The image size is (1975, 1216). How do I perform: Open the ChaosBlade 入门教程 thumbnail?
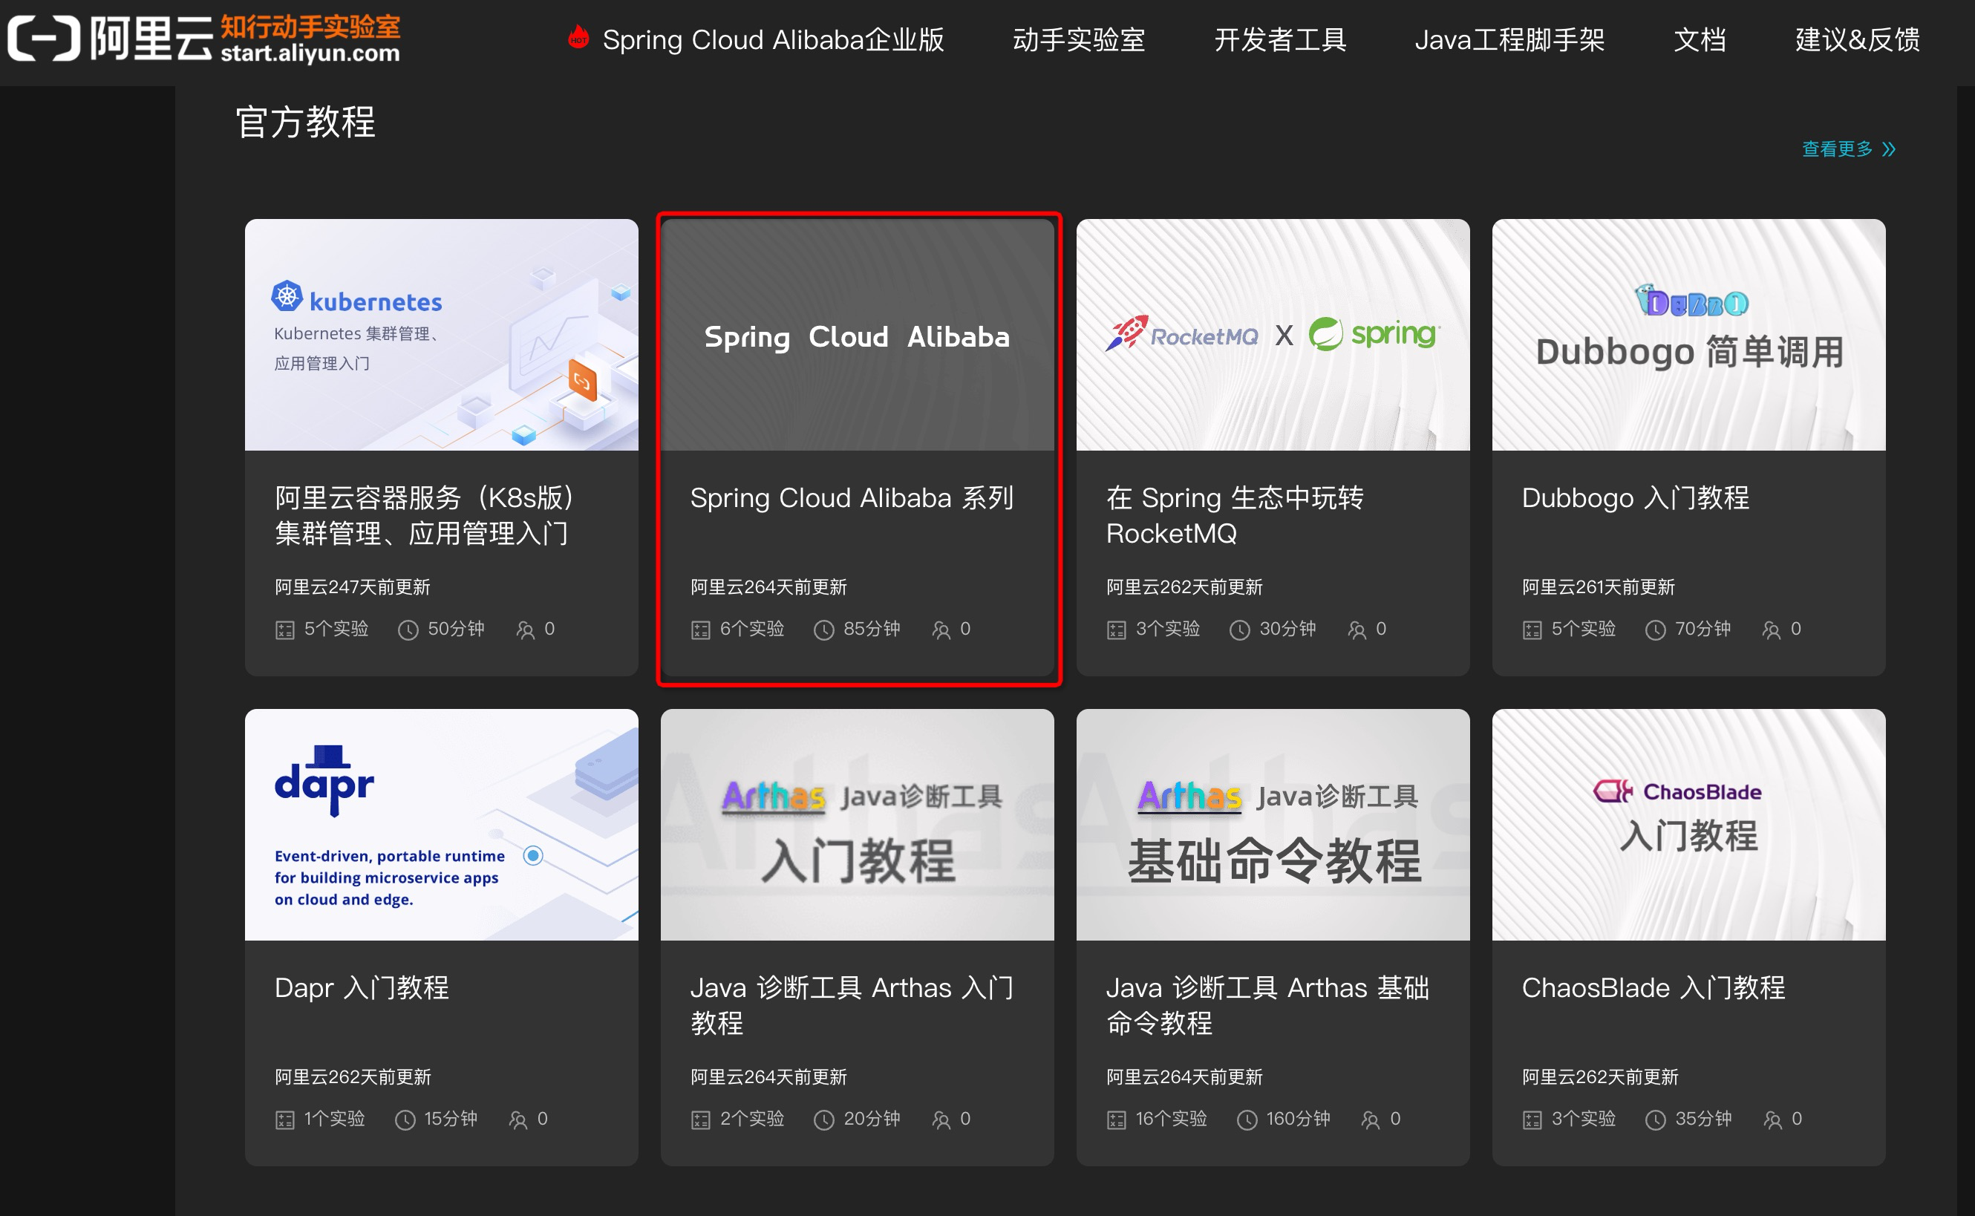point(1688,824)
